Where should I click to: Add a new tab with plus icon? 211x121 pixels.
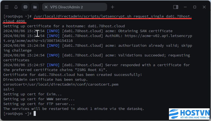(113, 7)
